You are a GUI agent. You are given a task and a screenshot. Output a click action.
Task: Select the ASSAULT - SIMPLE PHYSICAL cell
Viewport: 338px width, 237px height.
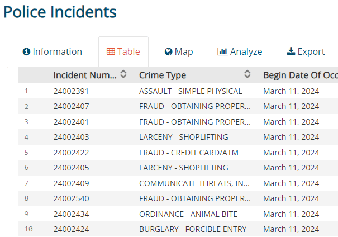coord(191,91)
